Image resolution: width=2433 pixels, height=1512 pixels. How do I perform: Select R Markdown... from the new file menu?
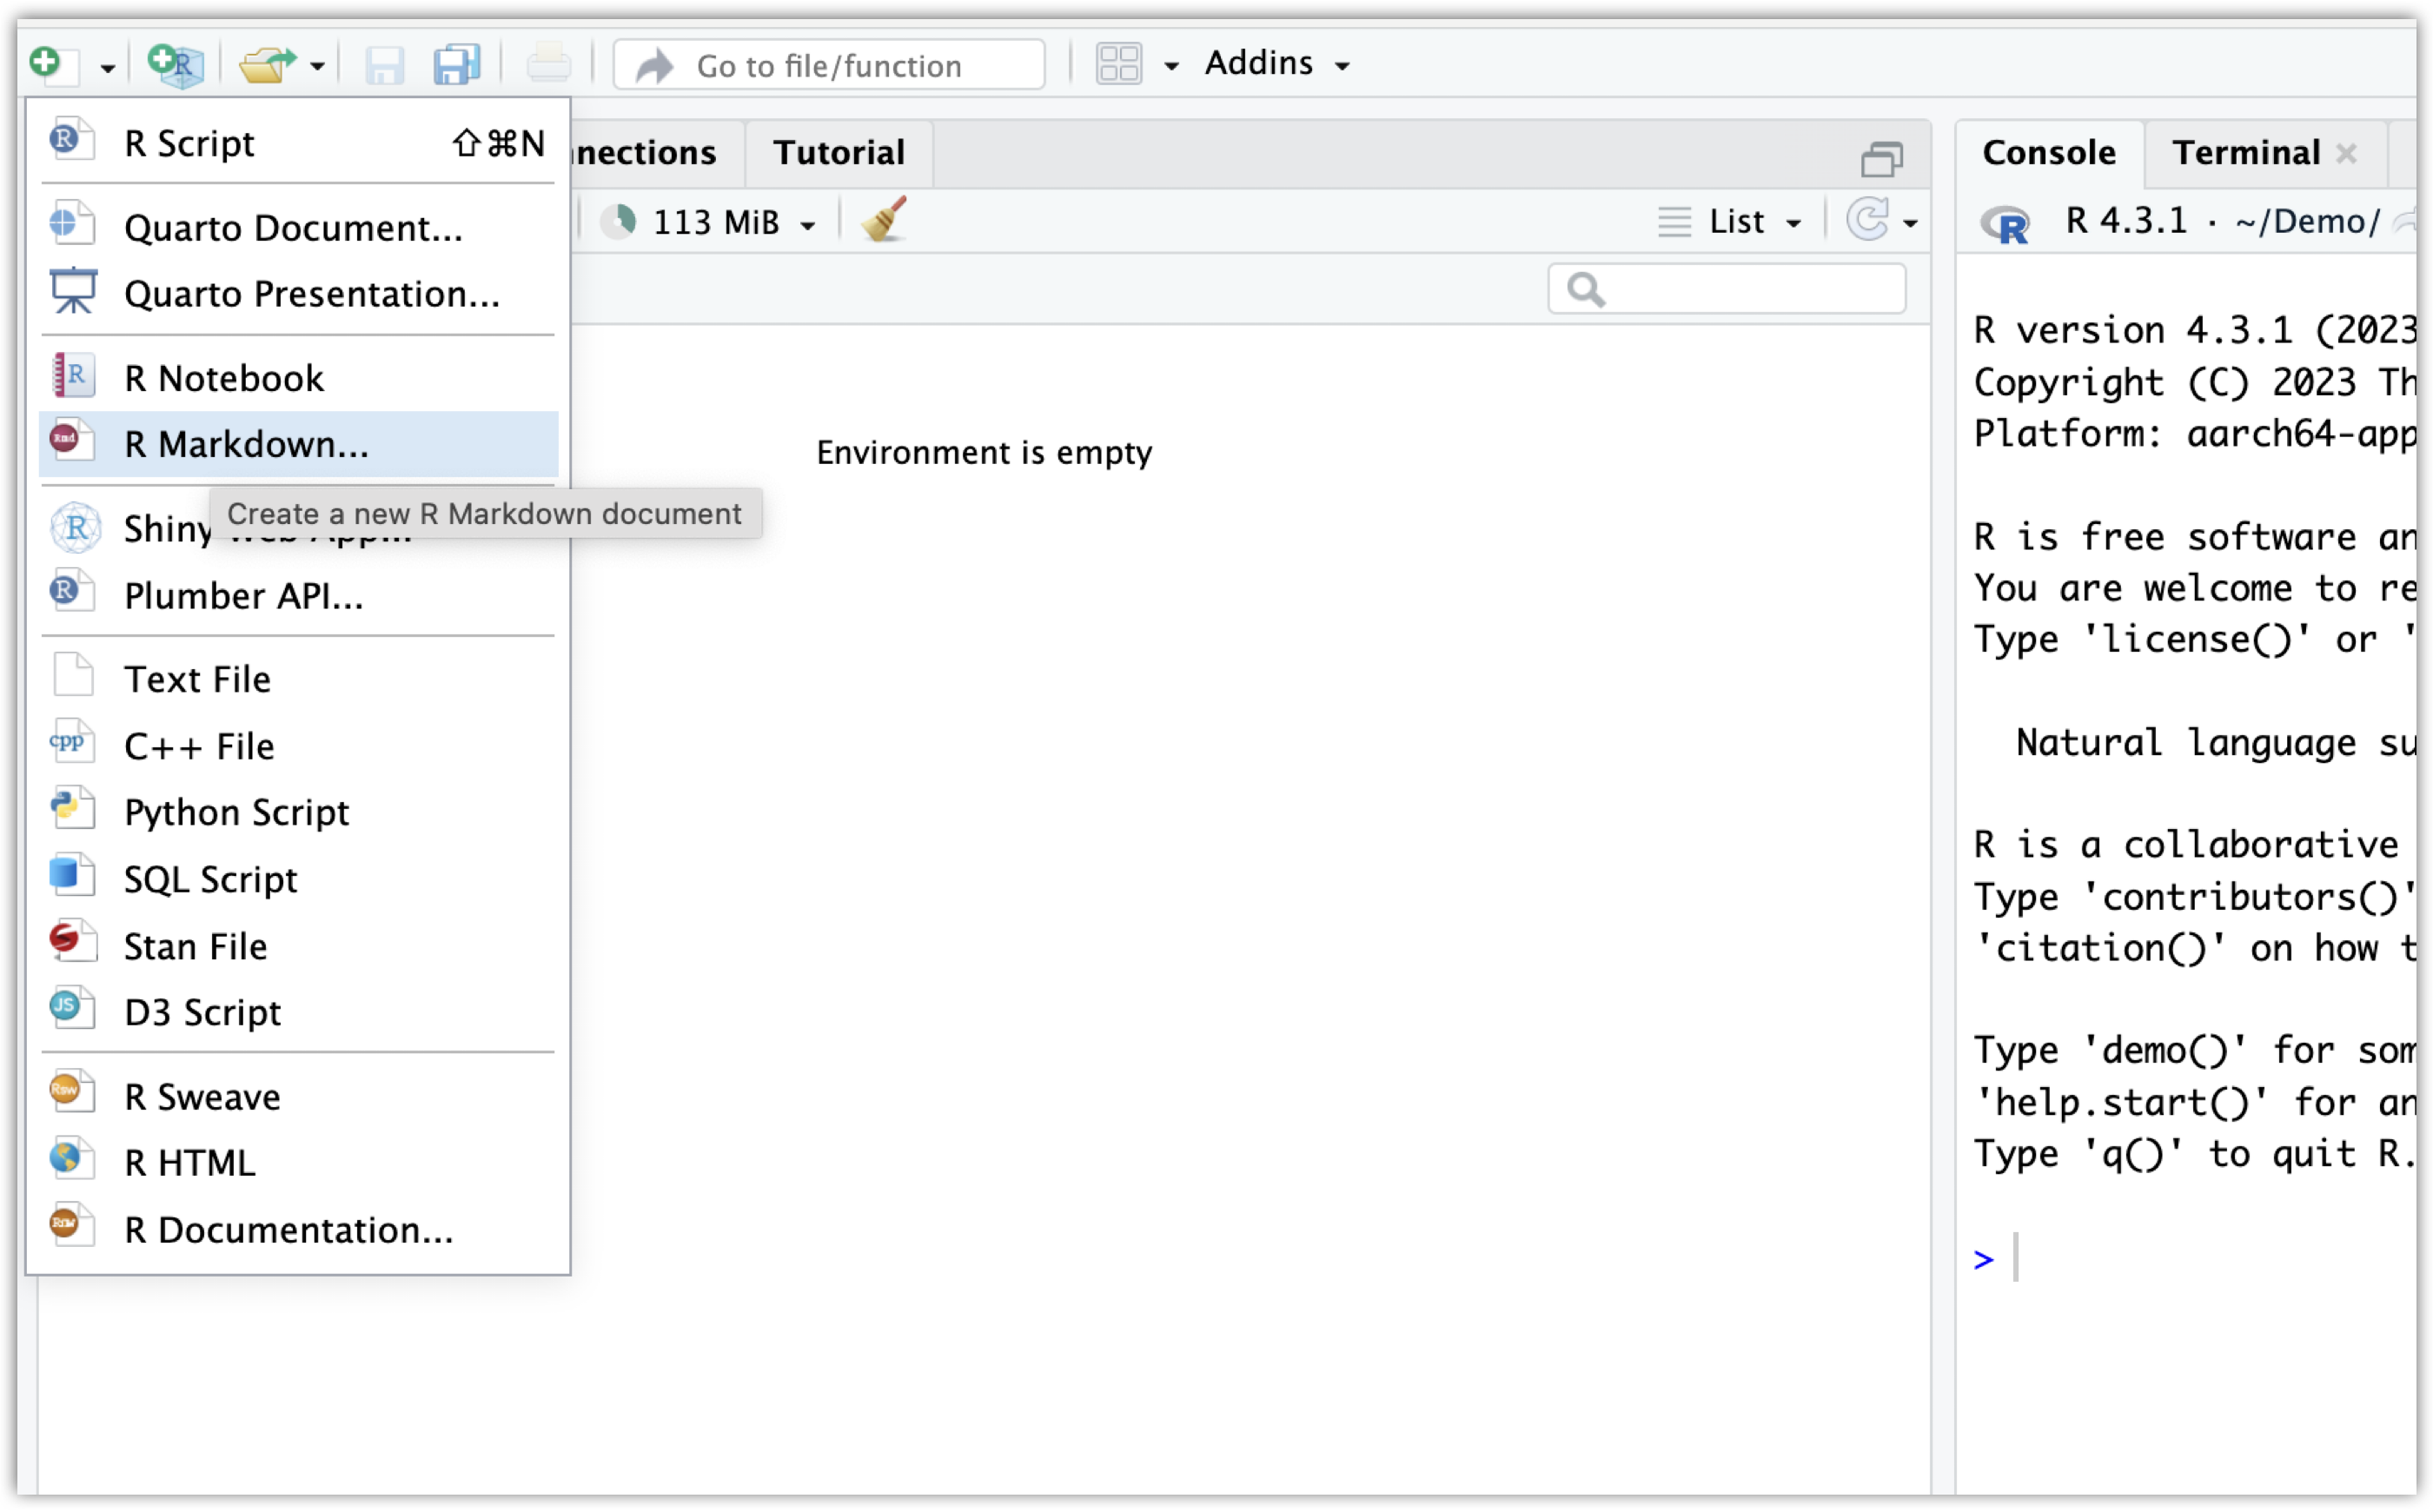246,444
